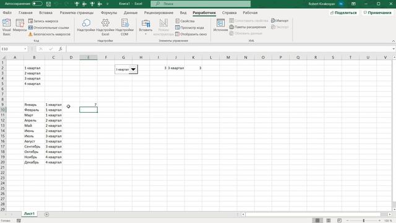Click the zoom in plus button
Viewport: 396px width, 223px height.
pyautogui.click(x=379, y=221)
